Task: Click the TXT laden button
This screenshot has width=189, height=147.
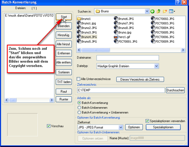Action: 64,82
